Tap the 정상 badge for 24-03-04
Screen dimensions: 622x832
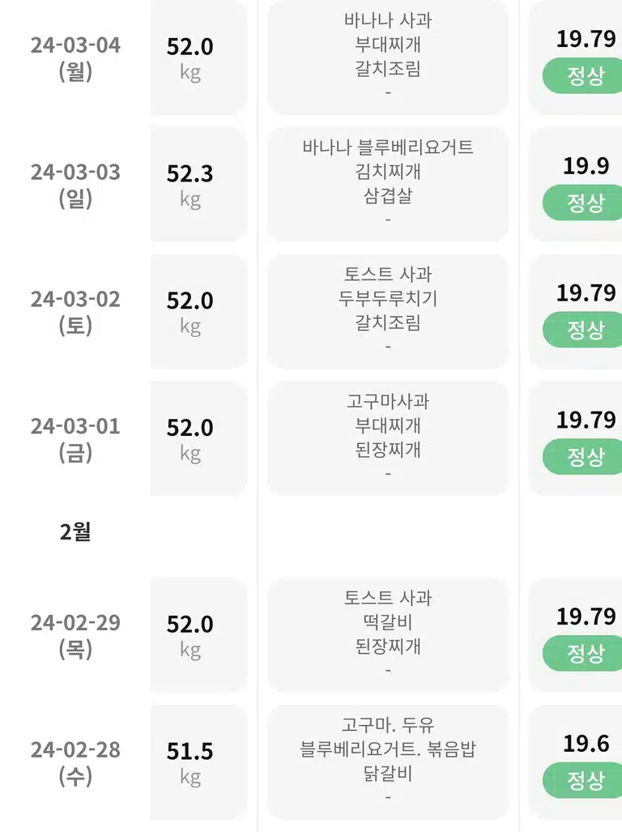click(583, 76)
